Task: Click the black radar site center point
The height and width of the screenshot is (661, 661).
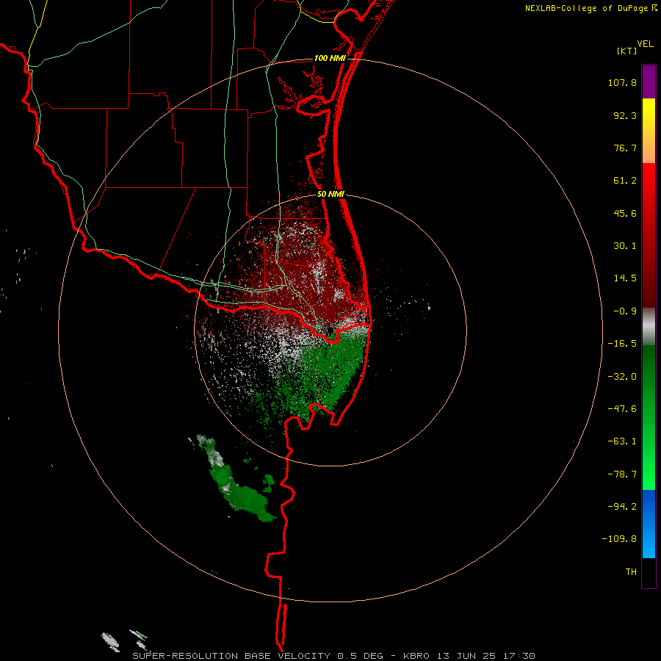Action: click(331, 330)
